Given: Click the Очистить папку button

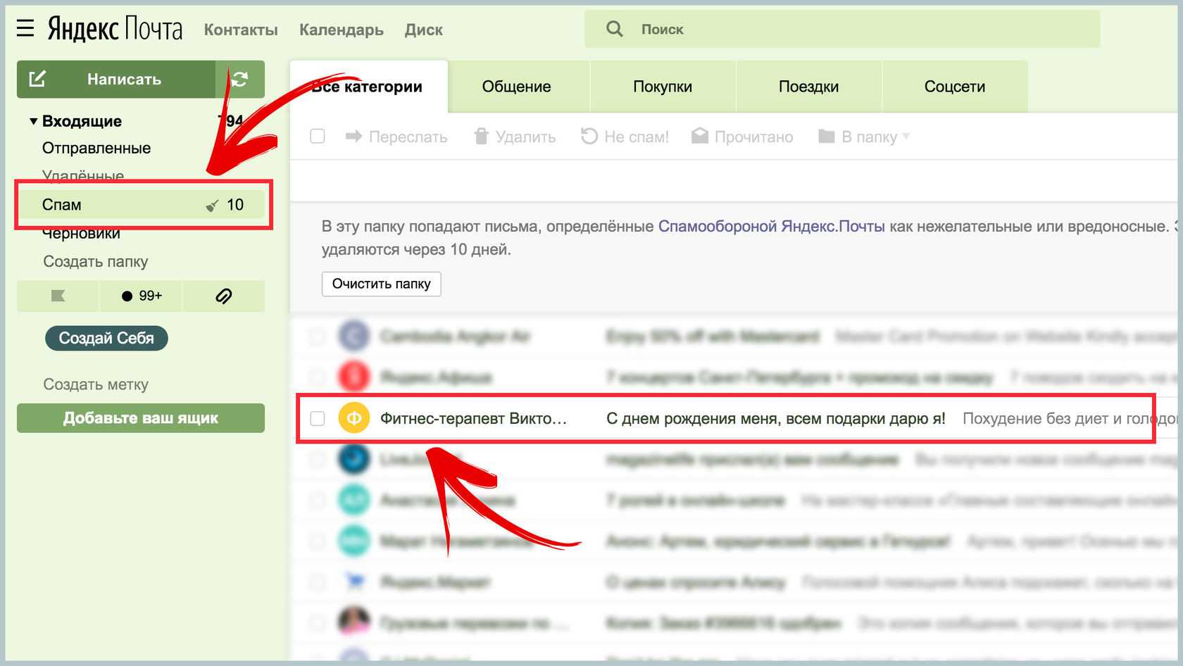Looking at the screenshot, I should 381,284.
